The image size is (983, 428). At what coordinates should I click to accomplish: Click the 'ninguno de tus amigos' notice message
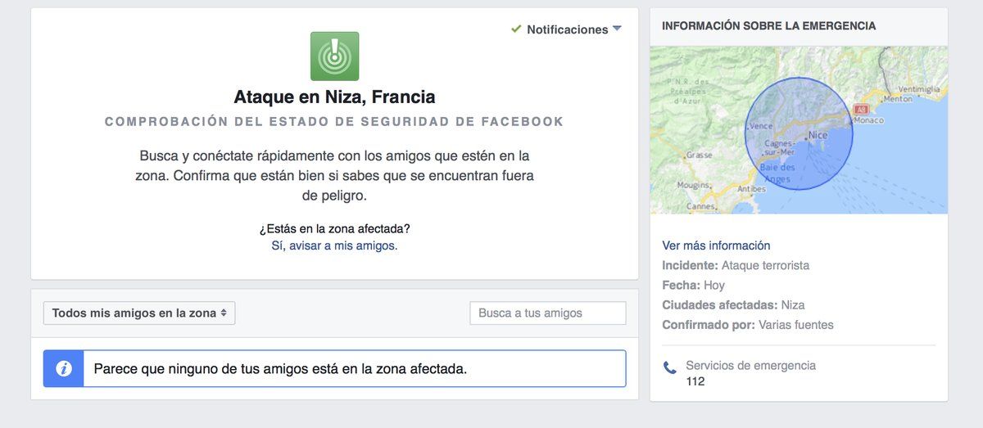(x=280, y=369)
